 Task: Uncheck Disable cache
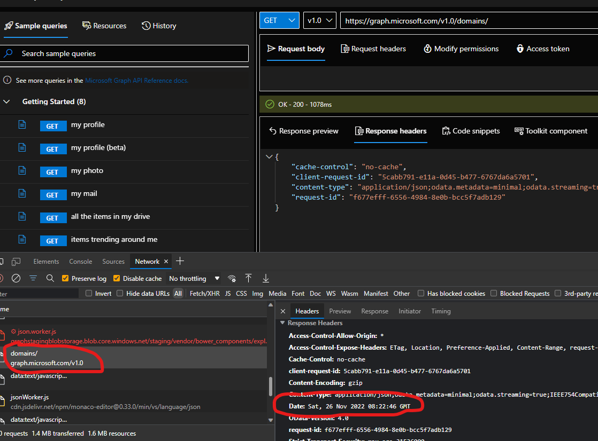(x=117, y=278)
